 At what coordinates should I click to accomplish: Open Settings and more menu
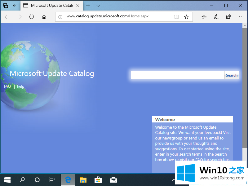(241, 17)
